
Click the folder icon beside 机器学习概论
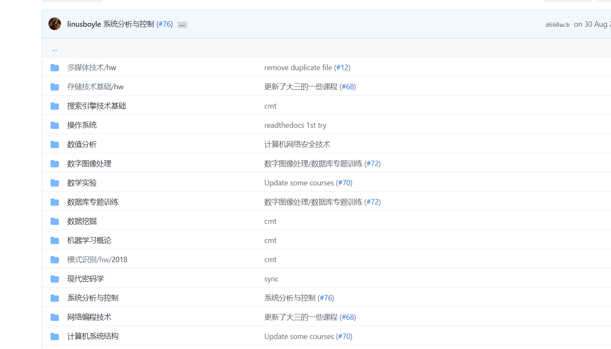pos(55,240)
